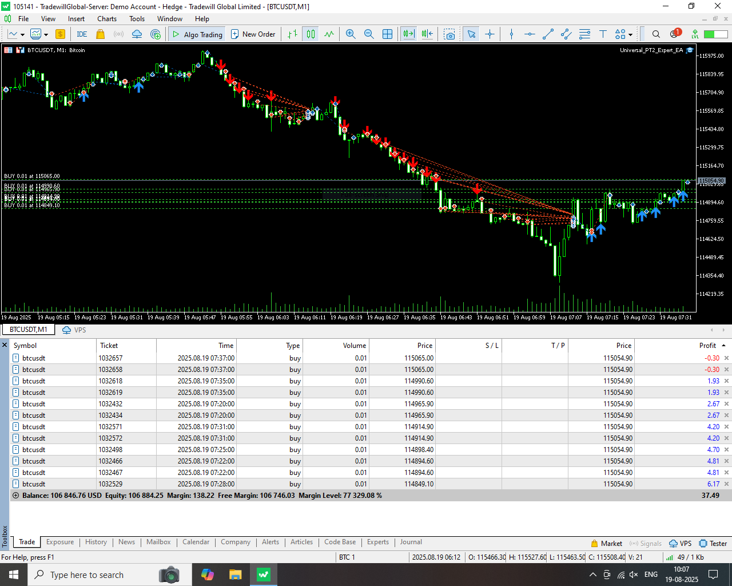Open the shapes objects dropdown arrow
This screenshot has width=732, height=586.
click(x=630, y=35)
